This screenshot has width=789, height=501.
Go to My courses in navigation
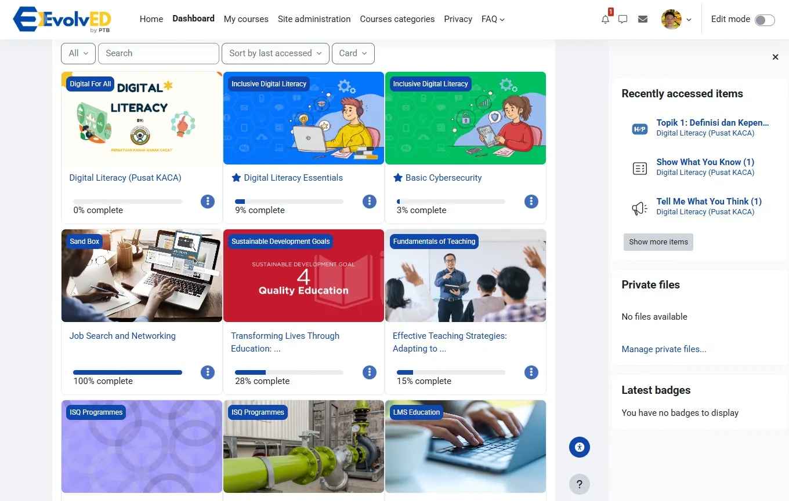[246, 19]
